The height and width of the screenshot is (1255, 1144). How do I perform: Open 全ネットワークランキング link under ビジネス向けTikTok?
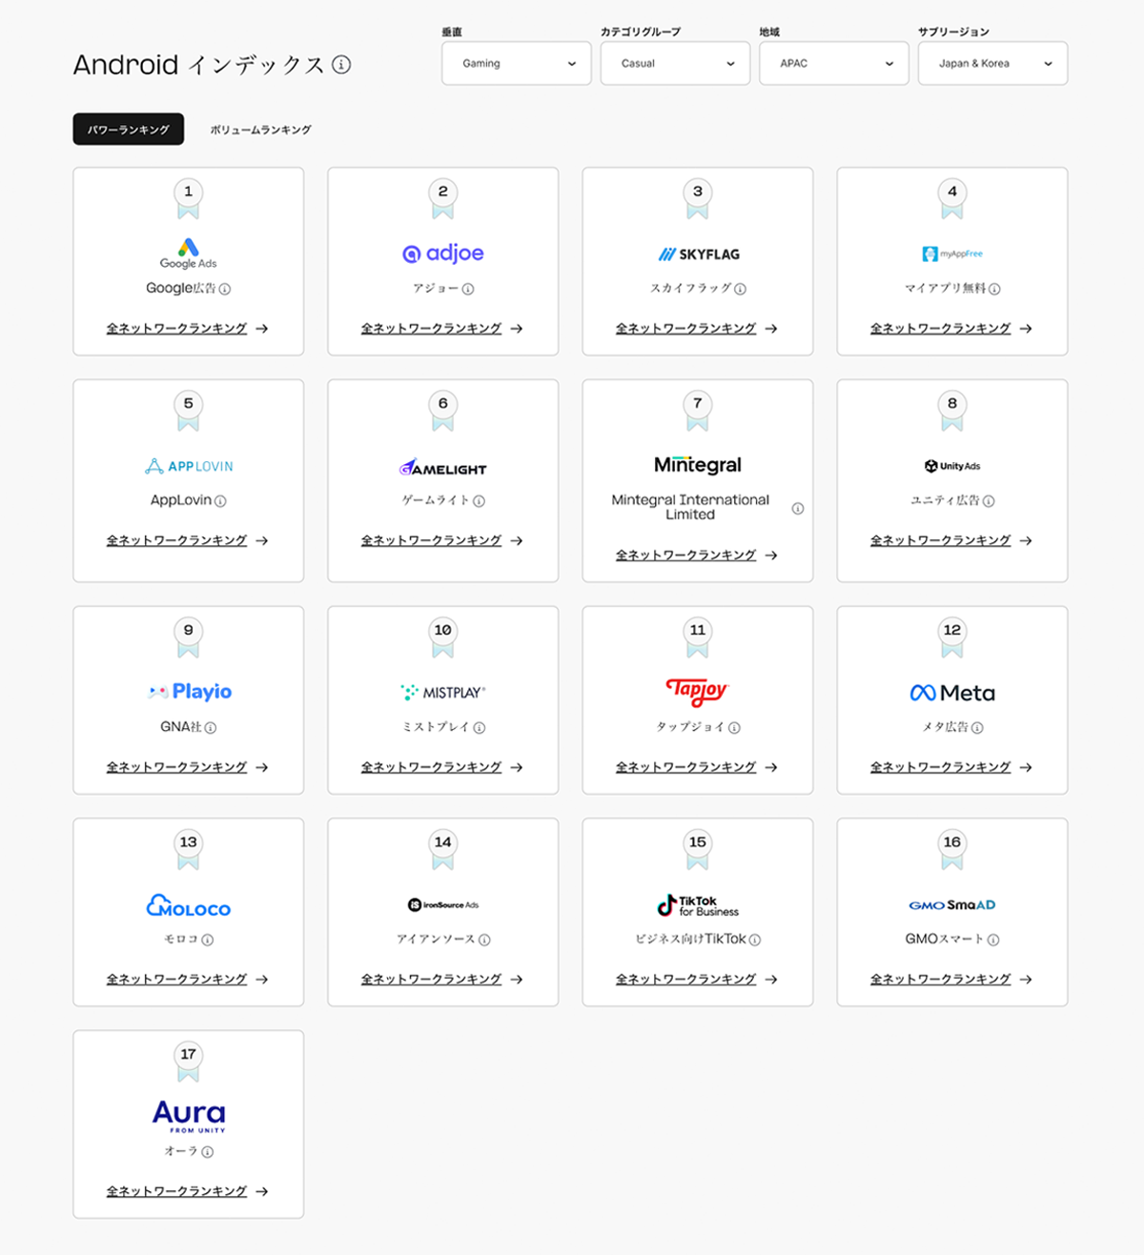pyautogui.click(x=696, y=980)
